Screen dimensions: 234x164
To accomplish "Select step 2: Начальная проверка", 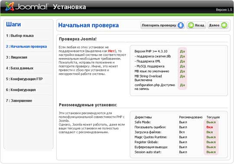I will (x=26, y=46).
